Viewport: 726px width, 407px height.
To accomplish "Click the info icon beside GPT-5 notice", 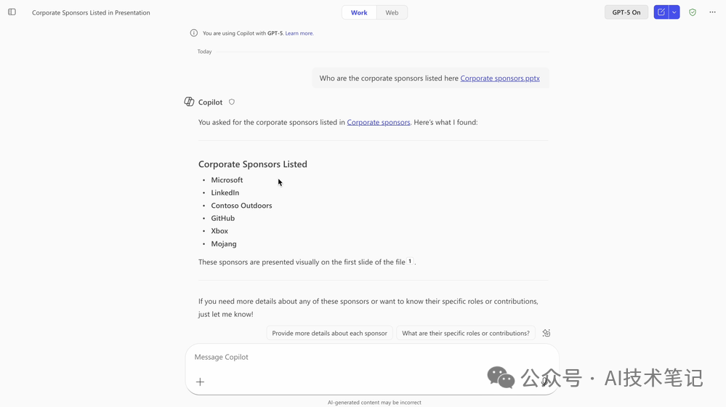I will coord(194,33).
